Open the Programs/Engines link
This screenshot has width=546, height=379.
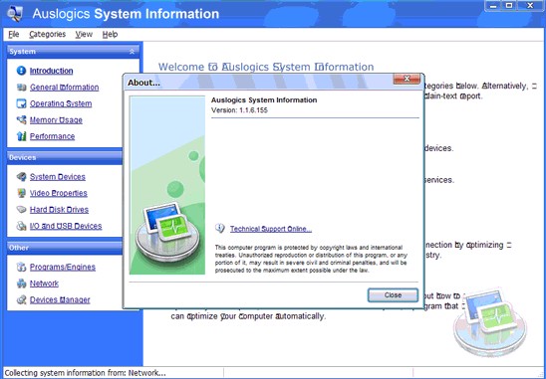click(63, 267)
